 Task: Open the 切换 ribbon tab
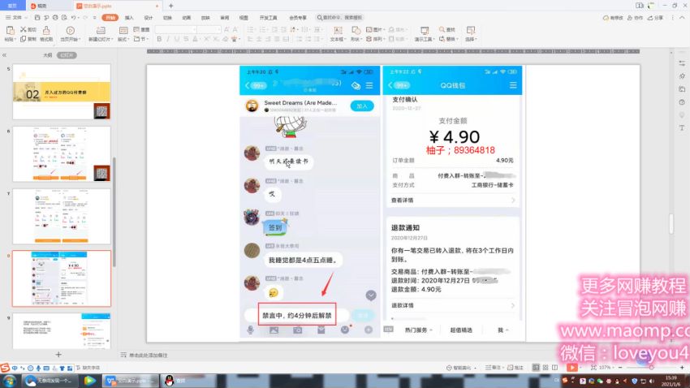167,18
